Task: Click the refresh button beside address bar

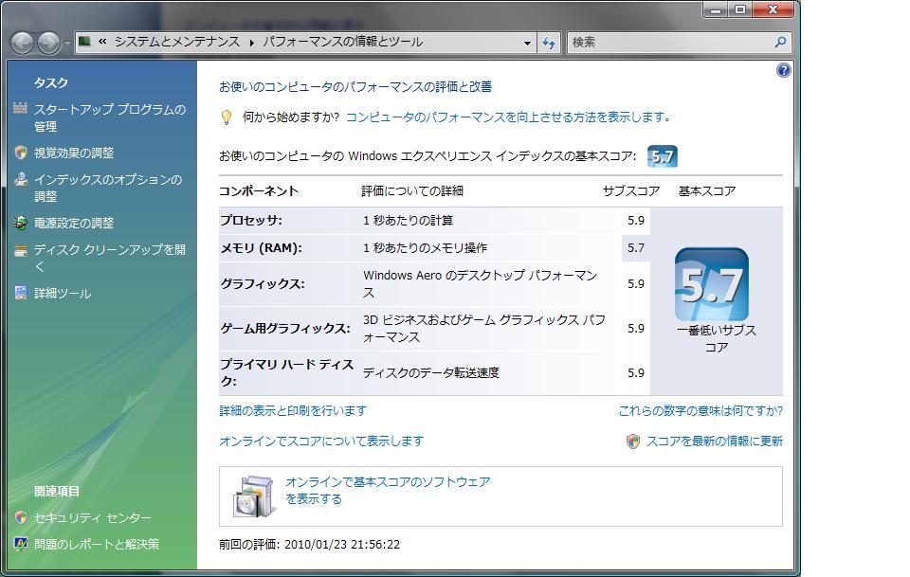Action: click(x=550, y=43)
